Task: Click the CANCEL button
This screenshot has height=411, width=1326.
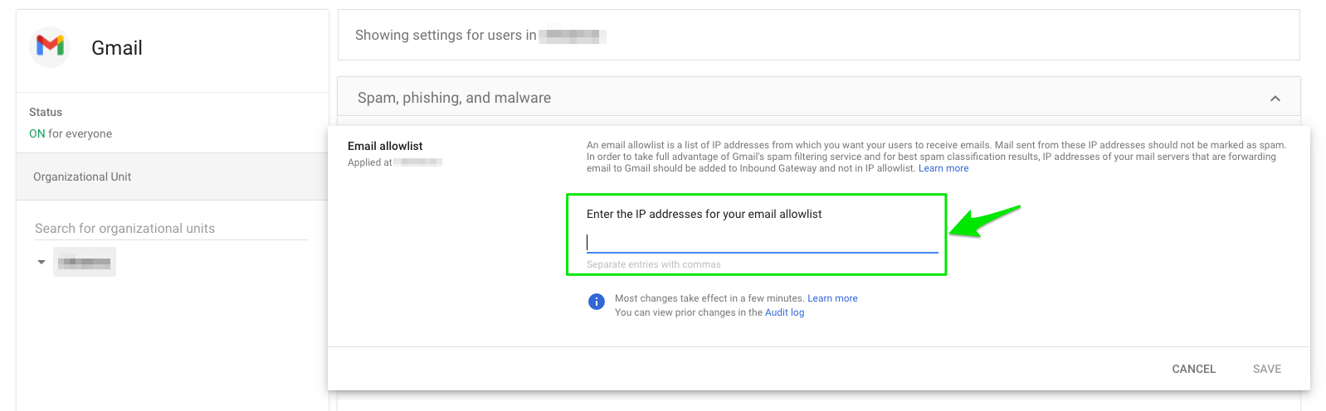Action: [x=1193, y=369]
